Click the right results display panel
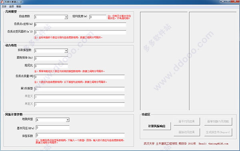 click(x=213, y=61)
